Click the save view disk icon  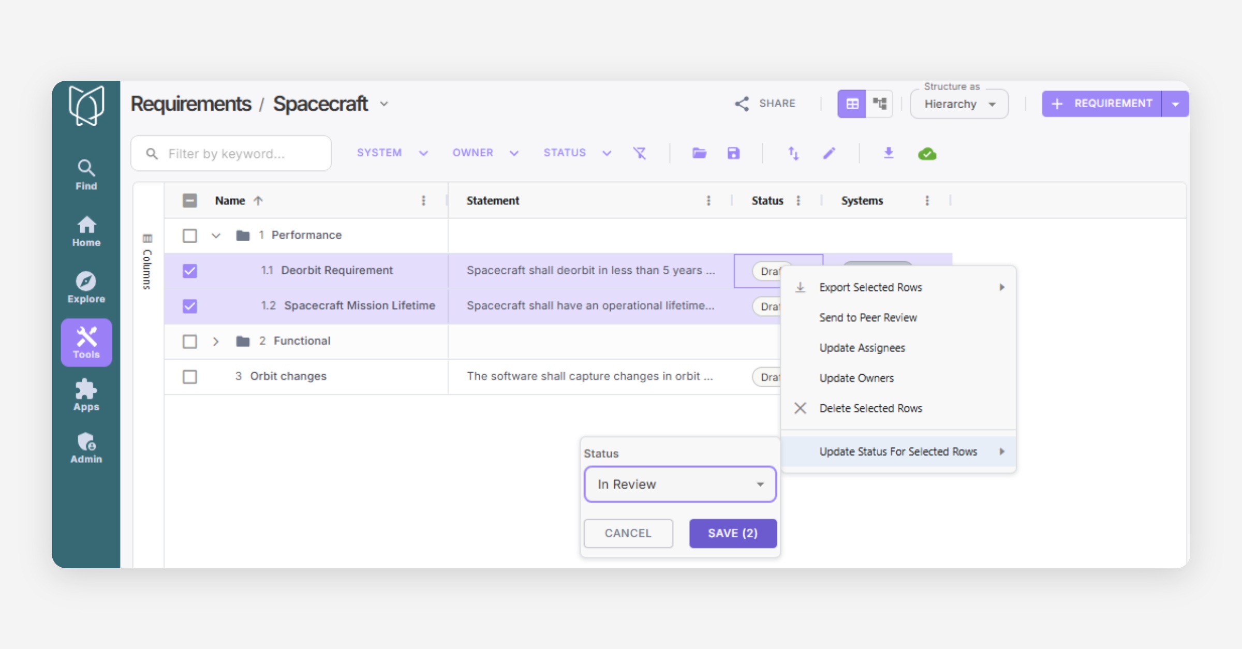(733, 153)
